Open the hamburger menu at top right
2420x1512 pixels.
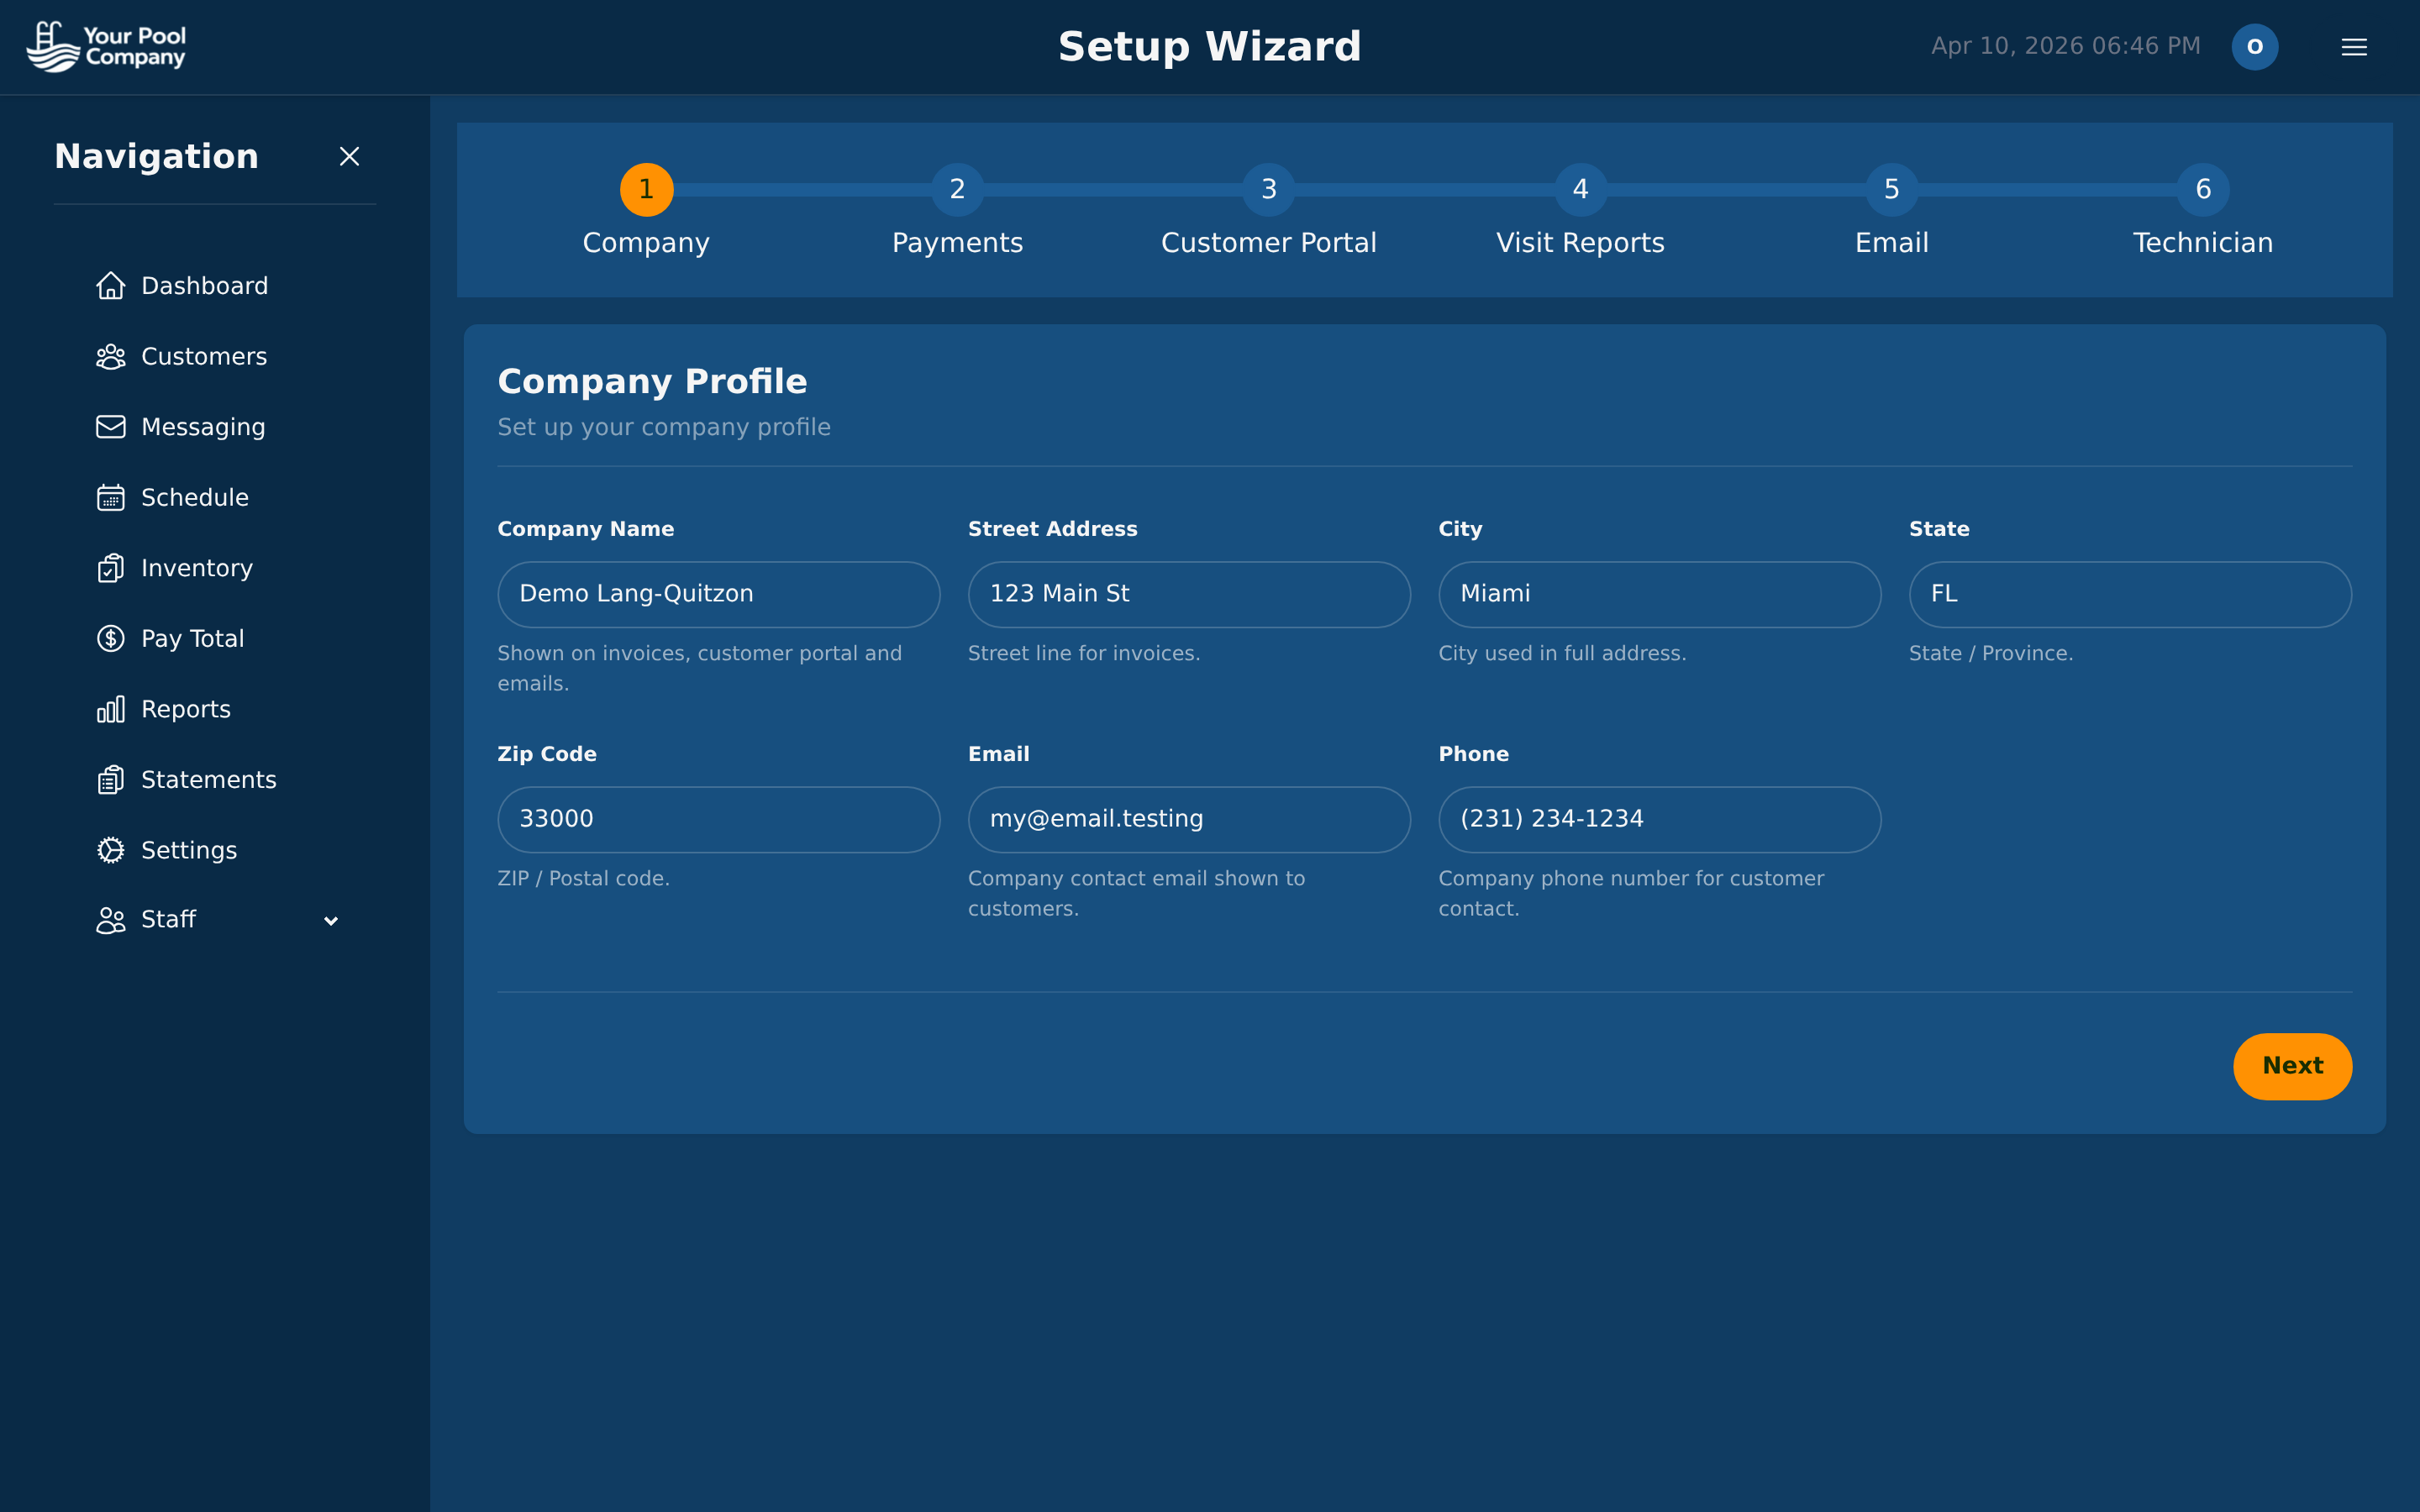coord(2355,46)
